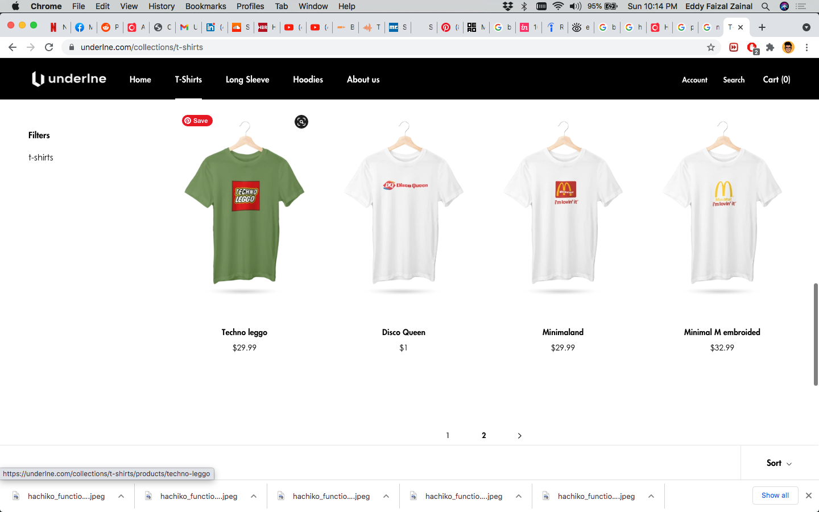Click the page vertical scrollbar
Screen dimensions: 819x512
[816, 334]
